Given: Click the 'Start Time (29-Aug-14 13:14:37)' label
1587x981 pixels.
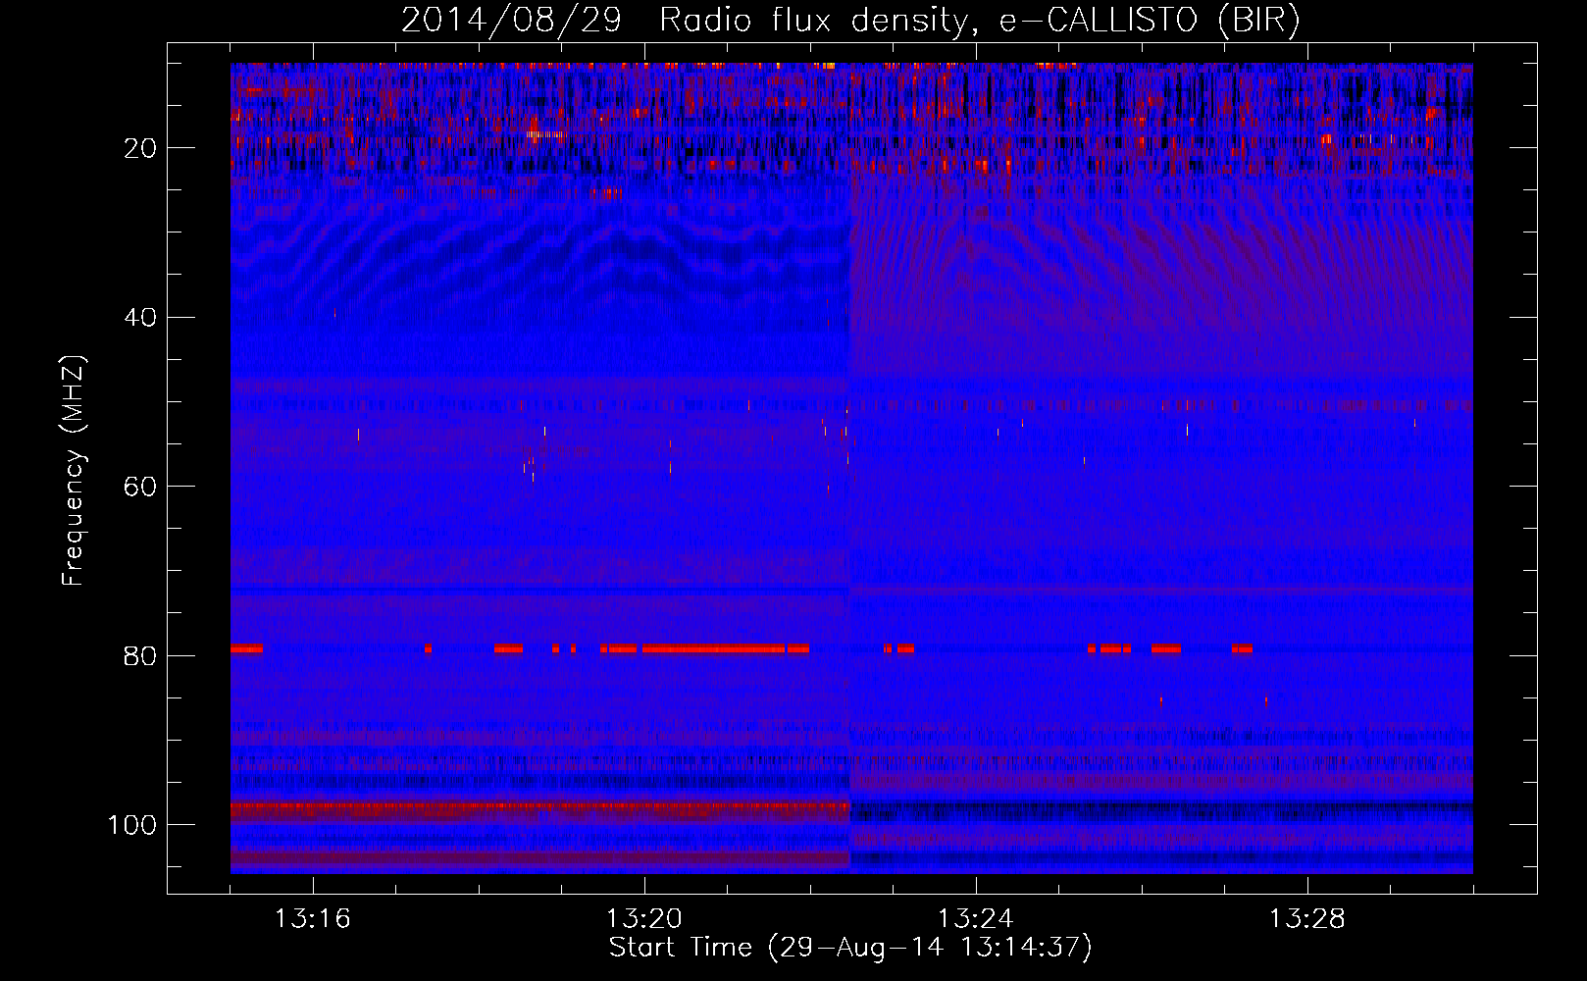Looking at the screenshot, I should click(x=850, y=948).
